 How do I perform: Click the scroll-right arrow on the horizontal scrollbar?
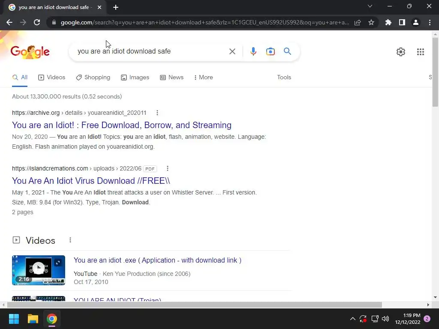[x=428, y=305]
